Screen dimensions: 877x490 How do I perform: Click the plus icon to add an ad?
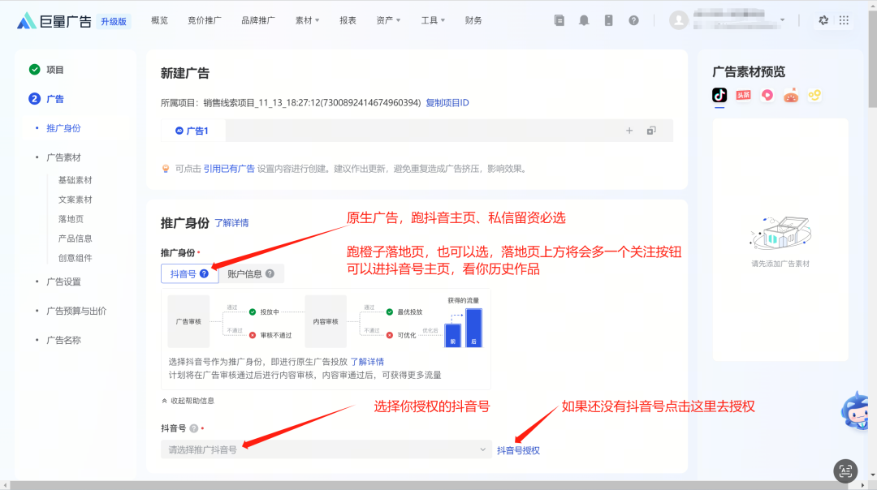click(629, 131)
